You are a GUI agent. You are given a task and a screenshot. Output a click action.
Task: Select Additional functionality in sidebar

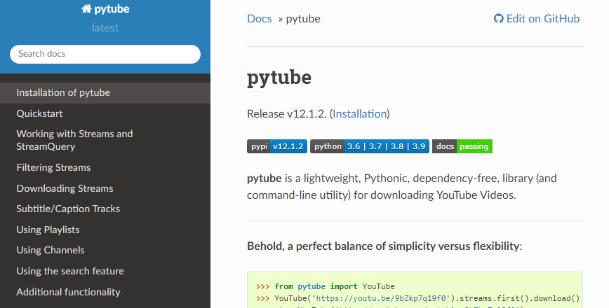105,292
